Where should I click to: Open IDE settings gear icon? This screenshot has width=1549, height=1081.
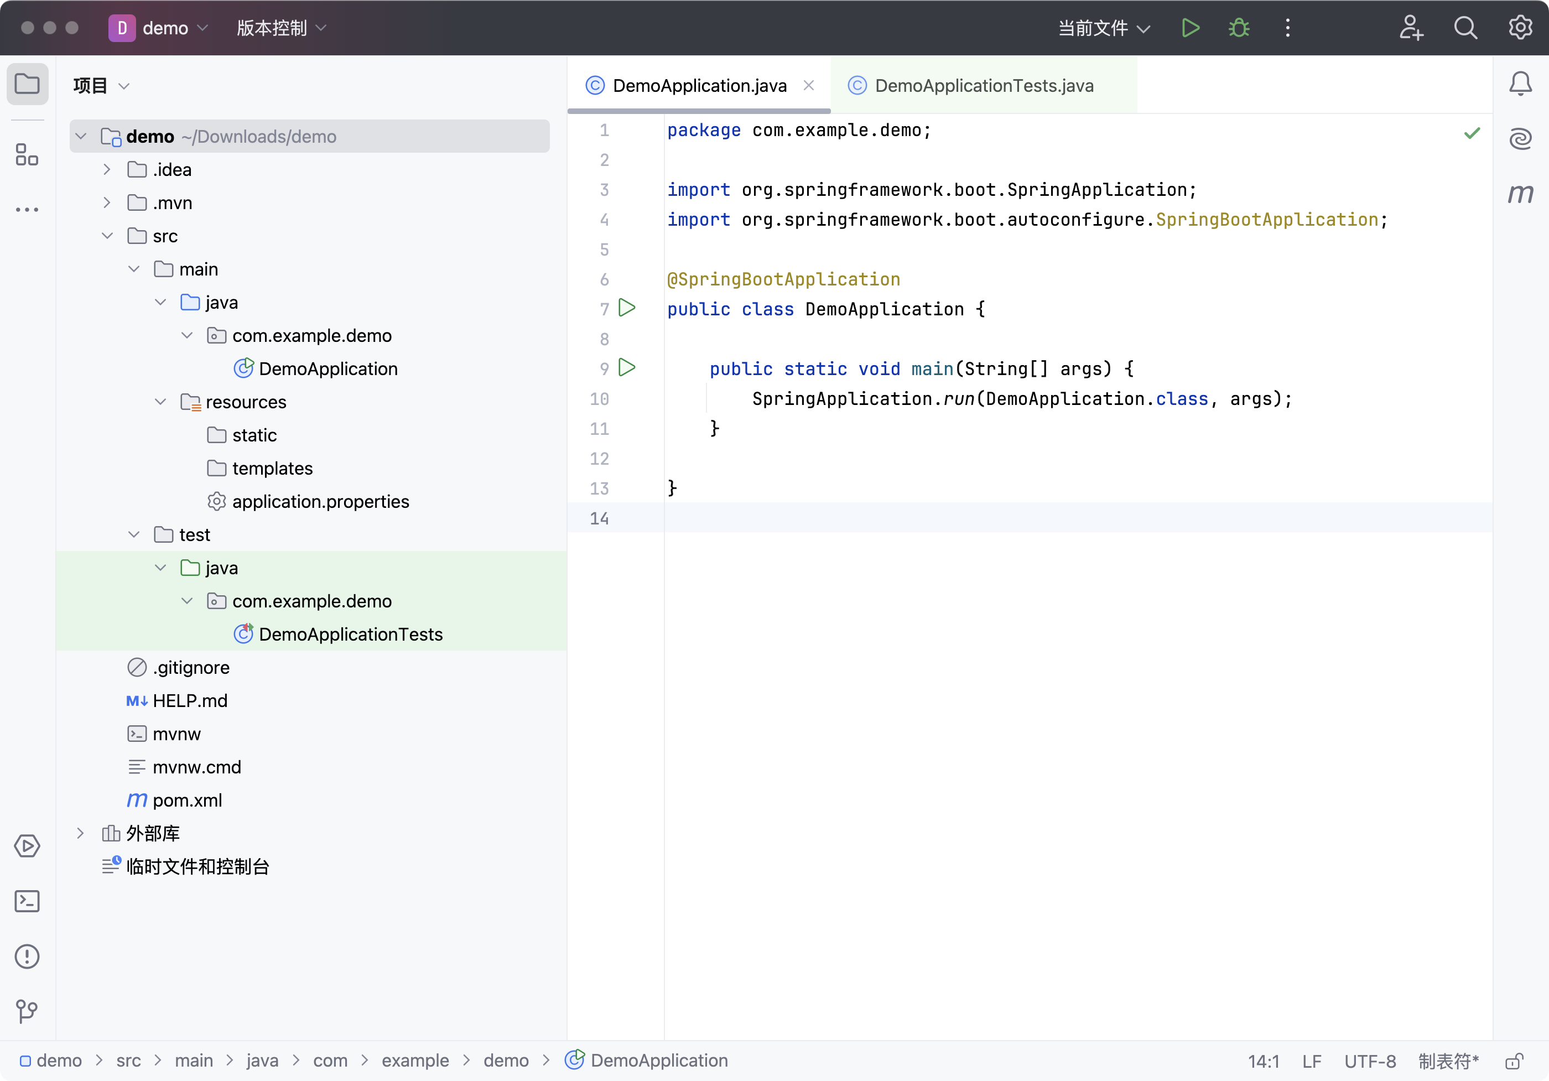click(1521, 28)
